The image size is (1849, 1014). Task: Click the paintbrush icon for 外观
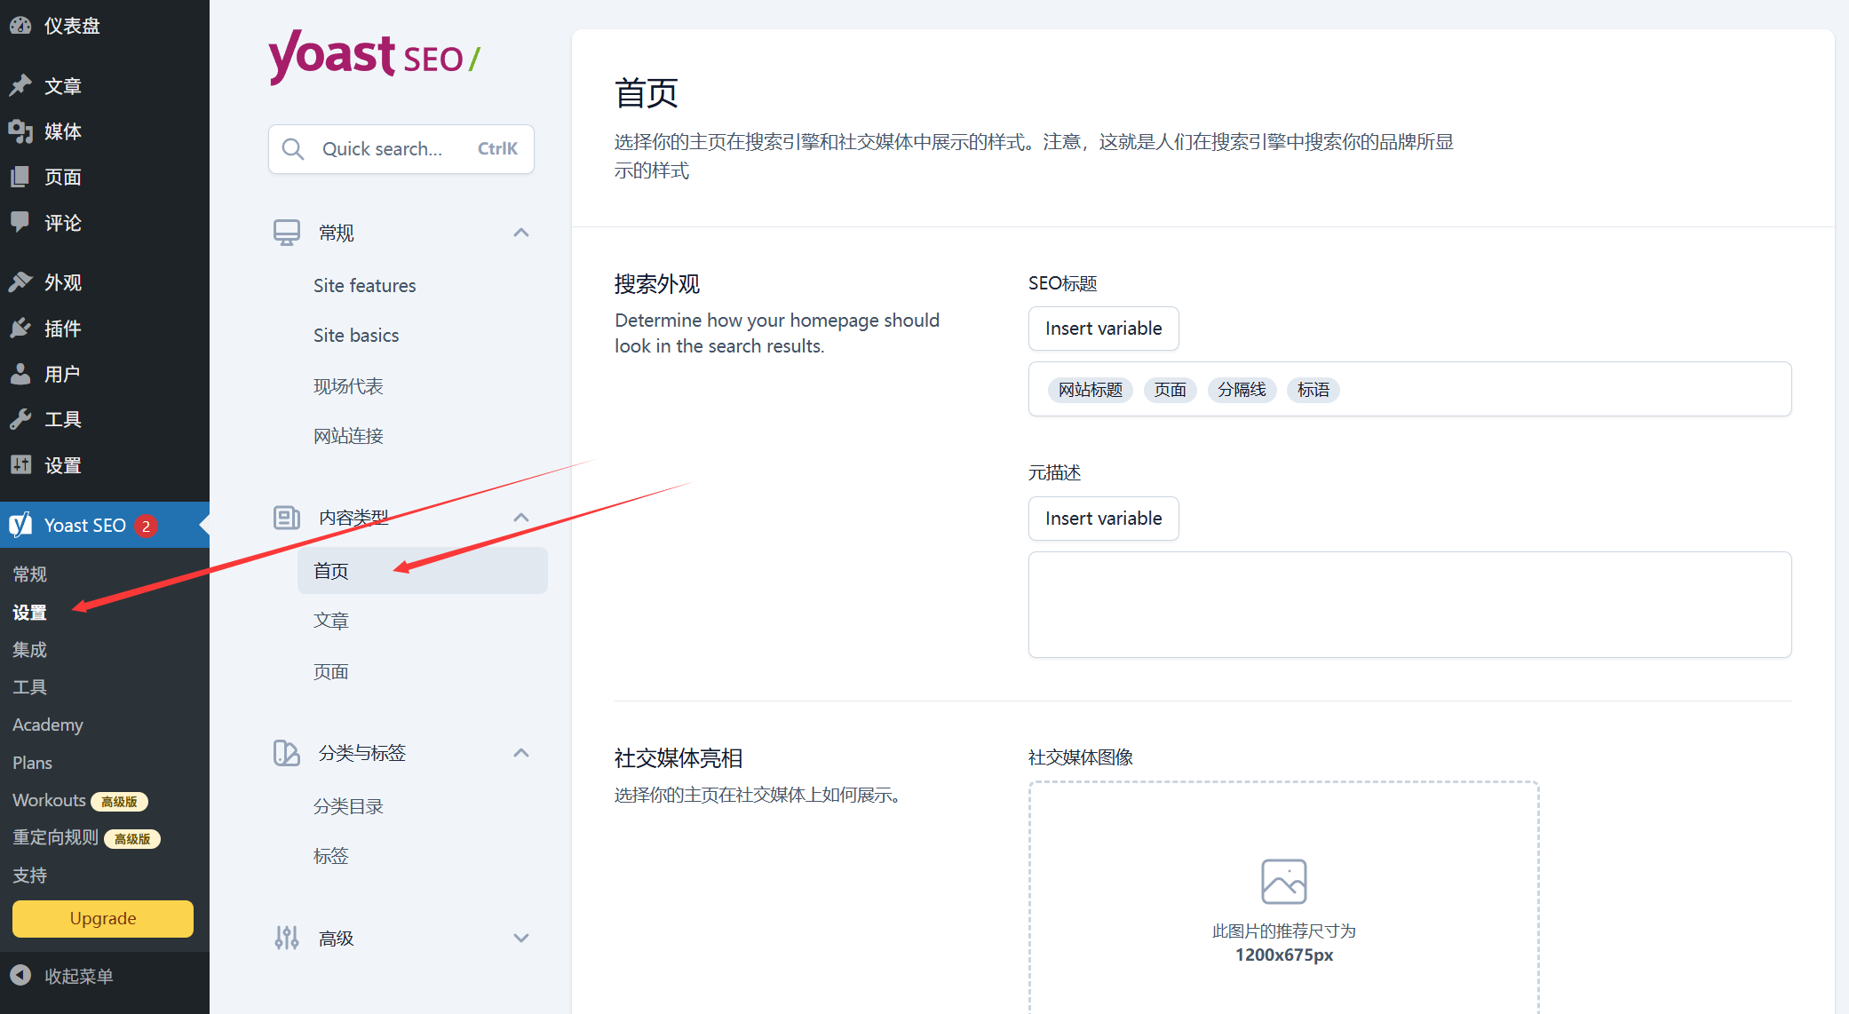coord(20,282)
